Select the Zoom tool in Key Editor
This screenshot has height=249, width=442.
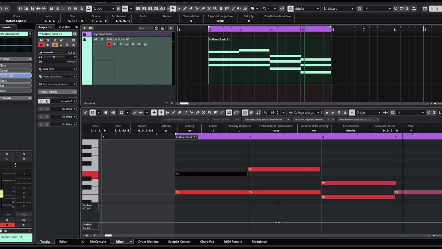pyautogui.click(x=210, y=112)
